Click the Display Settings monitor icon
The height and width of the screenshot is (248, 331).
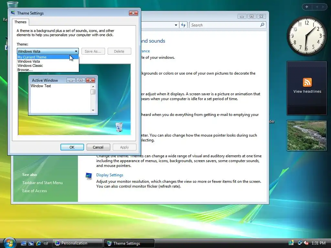pos(89,176)
